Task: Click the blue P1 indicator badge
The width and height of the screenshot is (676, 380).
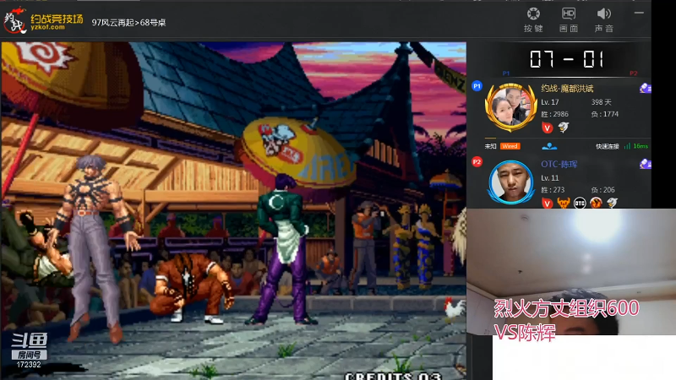Action: [477, 86]
